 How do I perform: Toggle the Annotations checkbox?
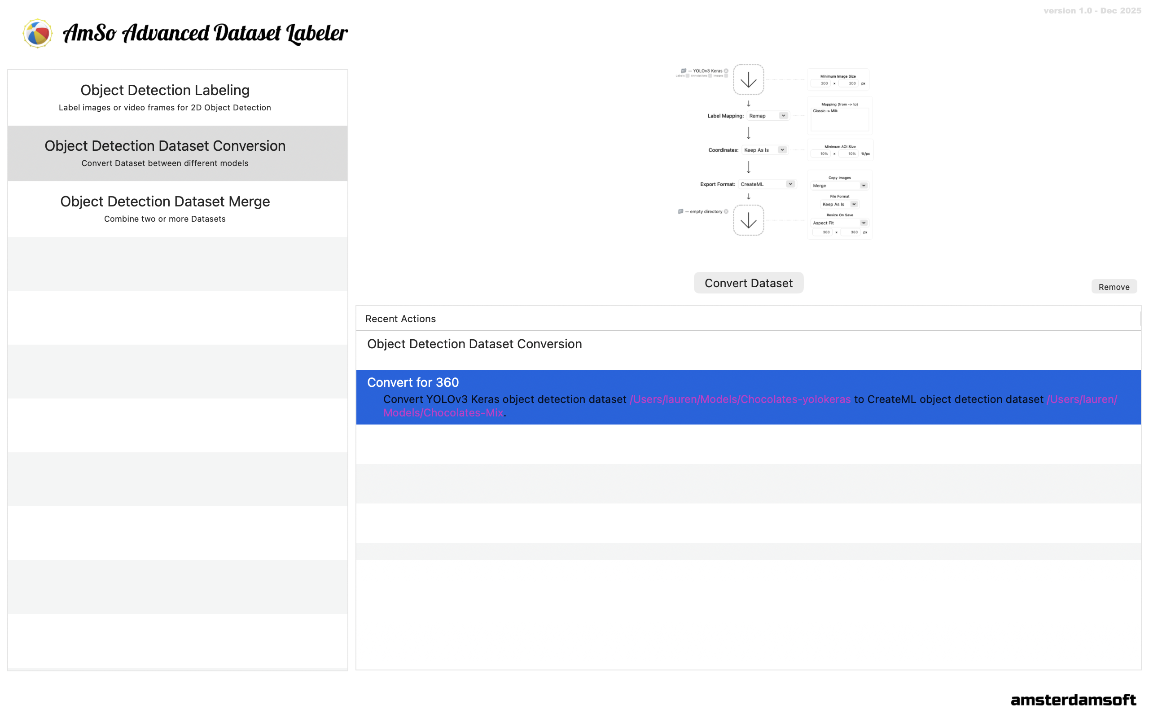pos(710,75)
